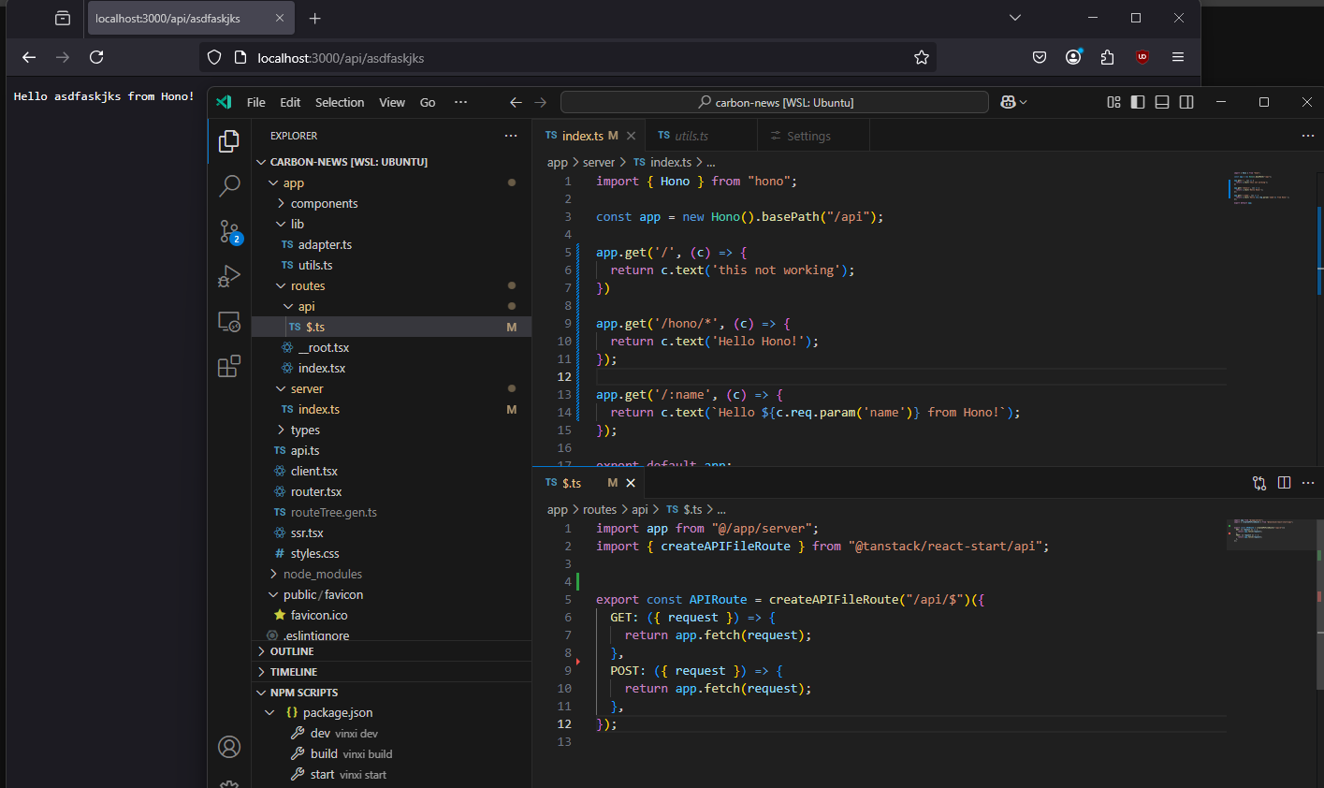Screen dimensions: 1324x788
Task: Go back in VS Code navigation history
Action: (x=516, y=102)
